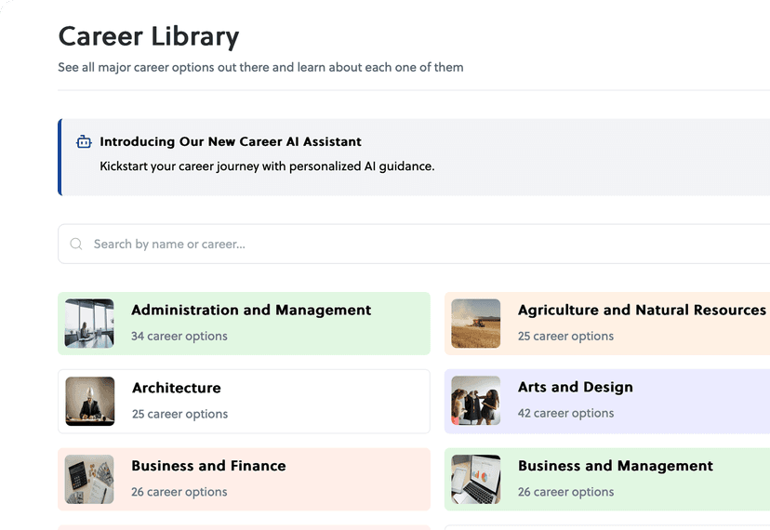This screenshot has width=770, height=530.
Task: Open the Architecture category title
Action: pyautogui.click(x=177, y=388)
